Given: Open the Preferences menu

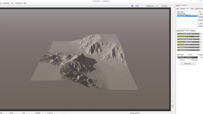Looking at the screenshot, I should click(x=18, y=3).
